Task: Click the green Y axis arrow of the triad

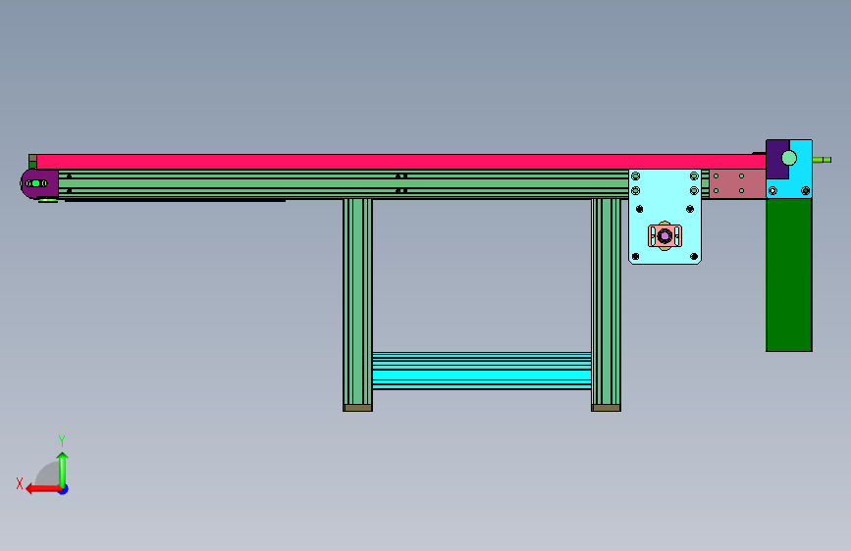Action: (x=63, y=470)
